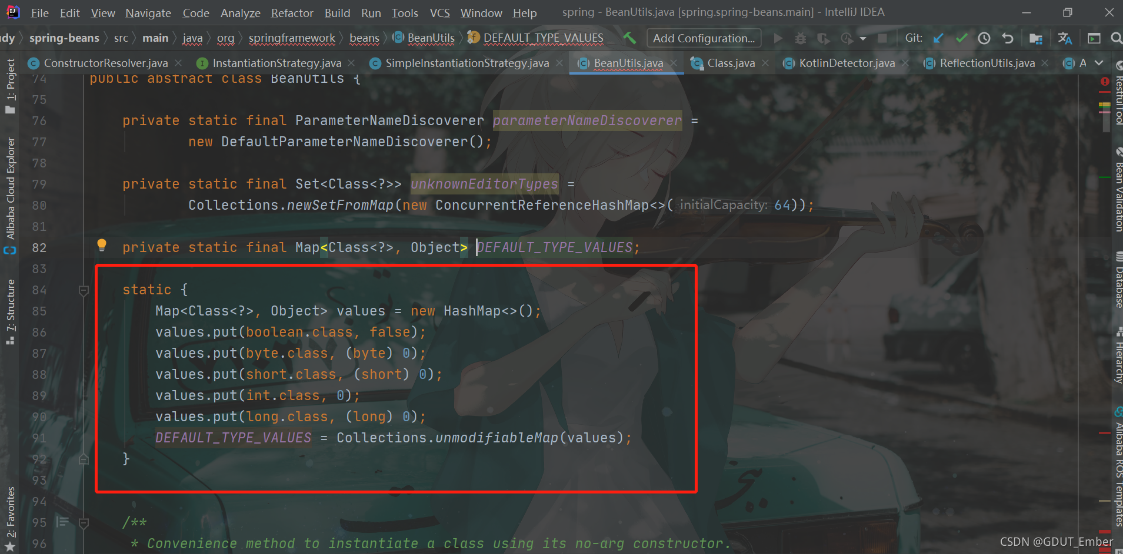The width and height of the screenshot is (1123, 554).
Task: Click Git Commit green checkmark
Action: click(x=962, y=38)
